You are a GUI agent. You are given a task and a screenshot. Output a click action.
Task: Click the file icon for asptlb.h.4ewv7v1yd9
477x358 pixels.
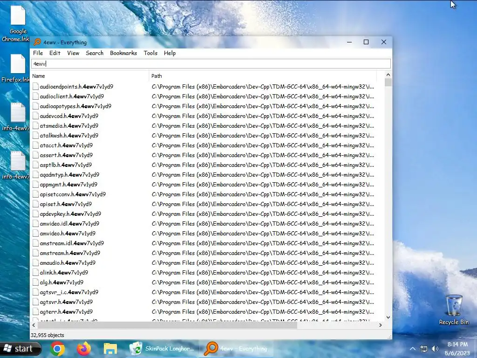pyautogui.click(x=35, y=165)
